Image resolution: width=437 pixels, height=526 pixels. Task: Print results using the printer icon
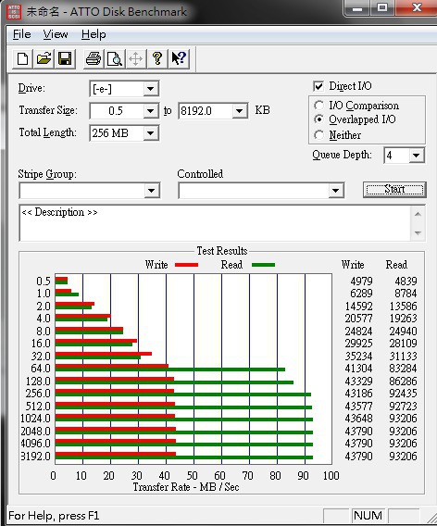(x=94, y=59)
